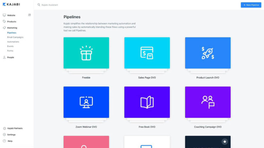The height and width of the screenshot is (148, 264).
Task: Click the search magnifier icon
Action: click(39, 5)
